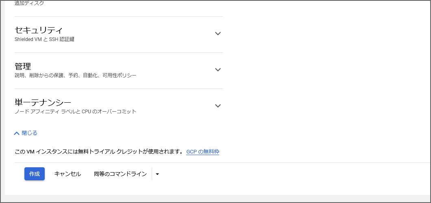Click the 追加ディスク text at top
Viewport: 431px width, 203px height.
[x=29, y=4]
